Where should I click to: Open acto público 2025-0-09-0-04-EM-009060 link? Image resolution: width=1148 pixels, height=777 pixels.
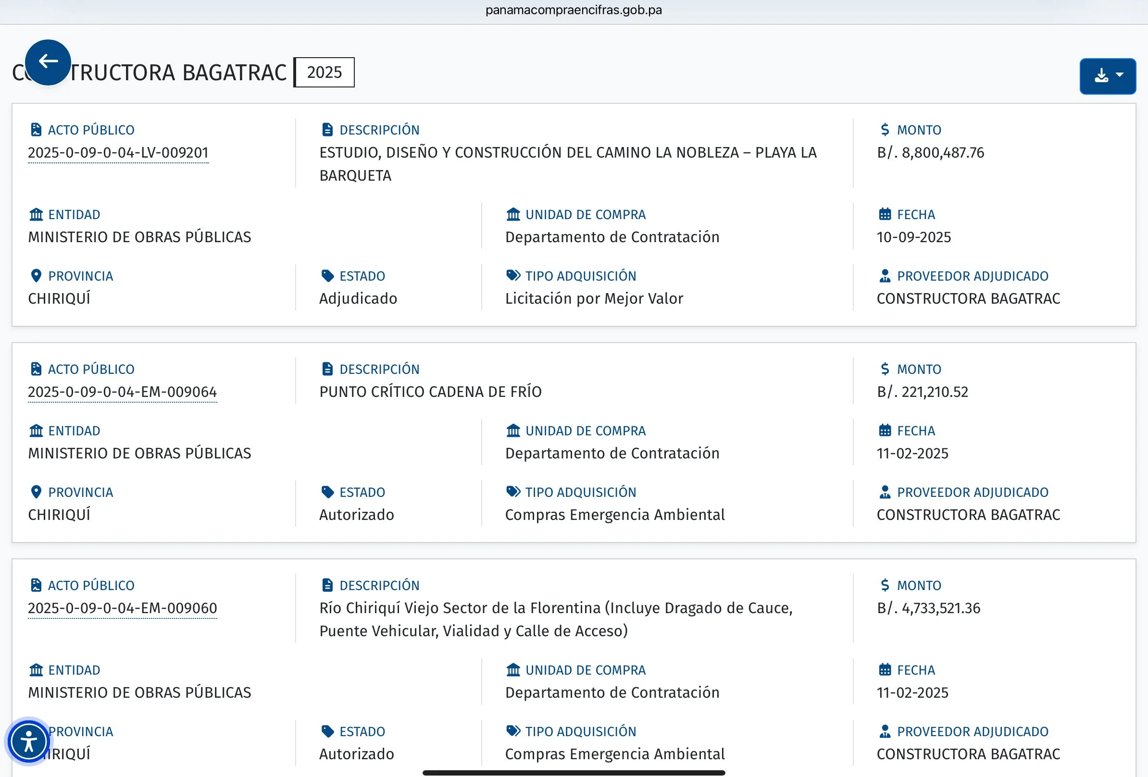coord(122,608)
